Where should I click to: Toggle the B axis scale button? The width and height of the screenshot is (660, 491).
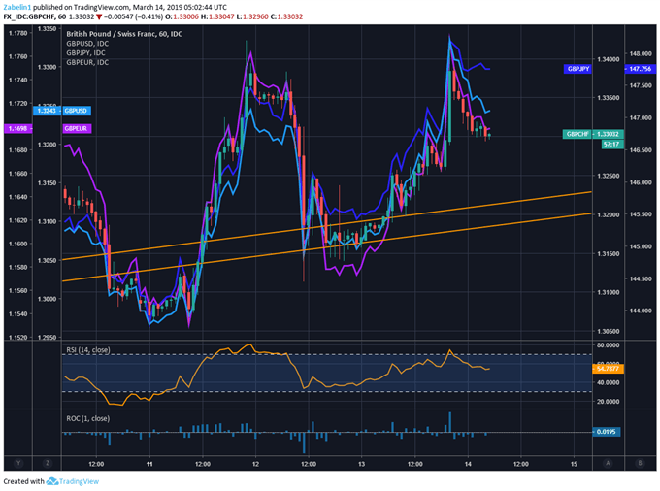[x=641, y=463]
